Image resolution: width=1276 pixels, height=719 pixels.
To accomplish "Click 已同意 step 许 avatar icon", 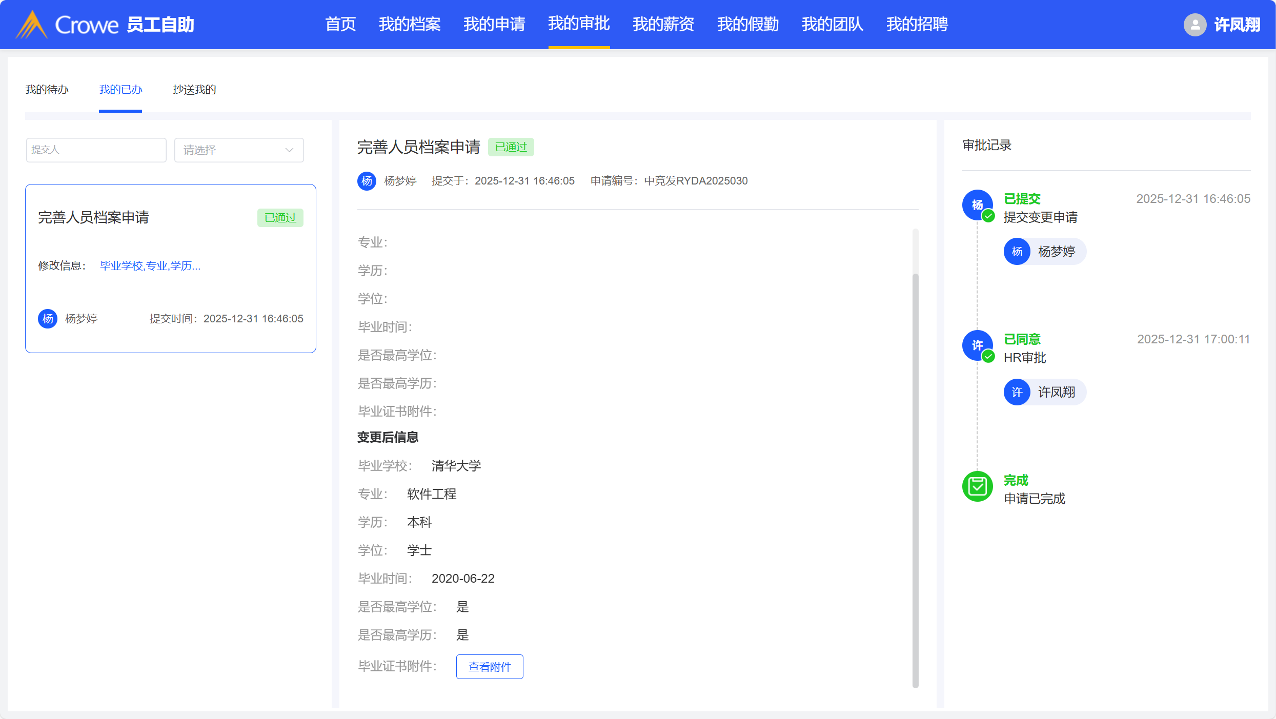I will (977, 345).
